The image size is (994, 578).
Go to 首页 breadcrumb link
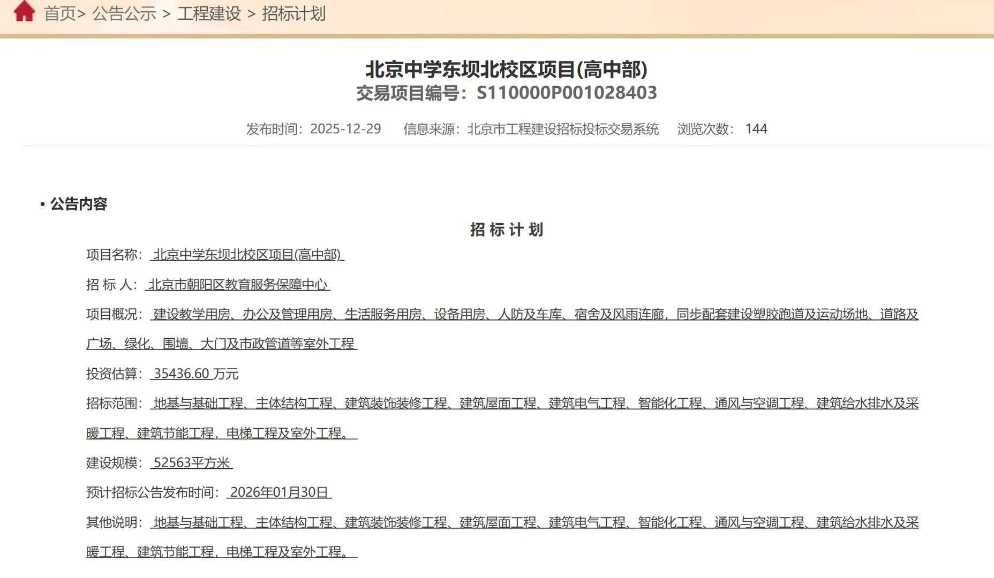[x=59, y=14]
